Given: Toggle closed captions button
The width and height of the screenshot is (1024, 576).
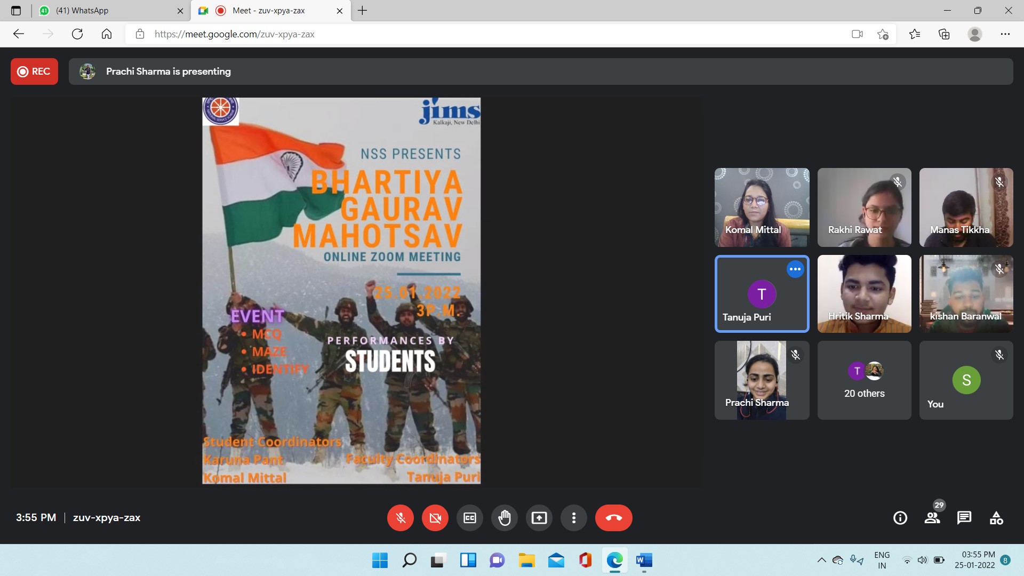Looking at the screenshot, I should coord(470,518).
